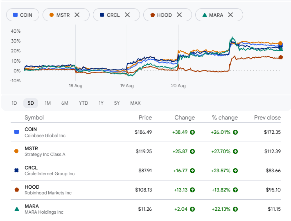
Task: Click the dark blue CRCL icon in table
Action: (x=16, y=170)
